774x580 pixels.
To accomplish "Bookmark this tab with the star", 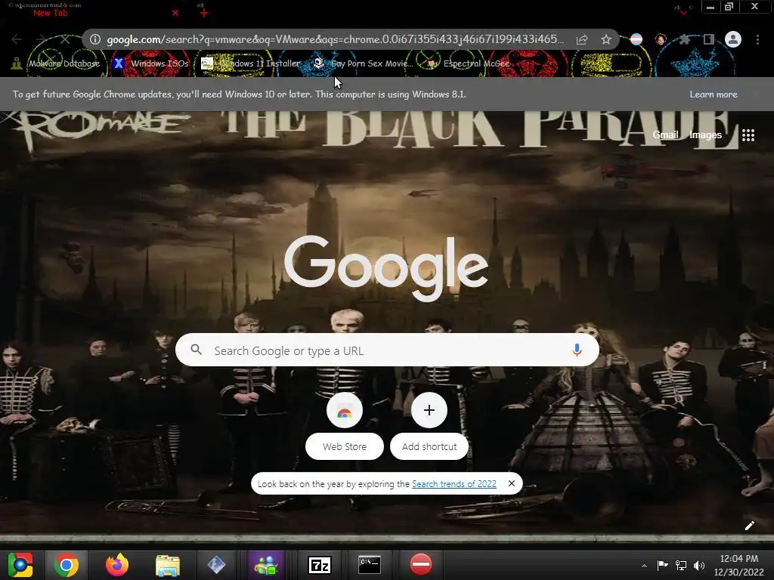I will [x=606, y=39].
